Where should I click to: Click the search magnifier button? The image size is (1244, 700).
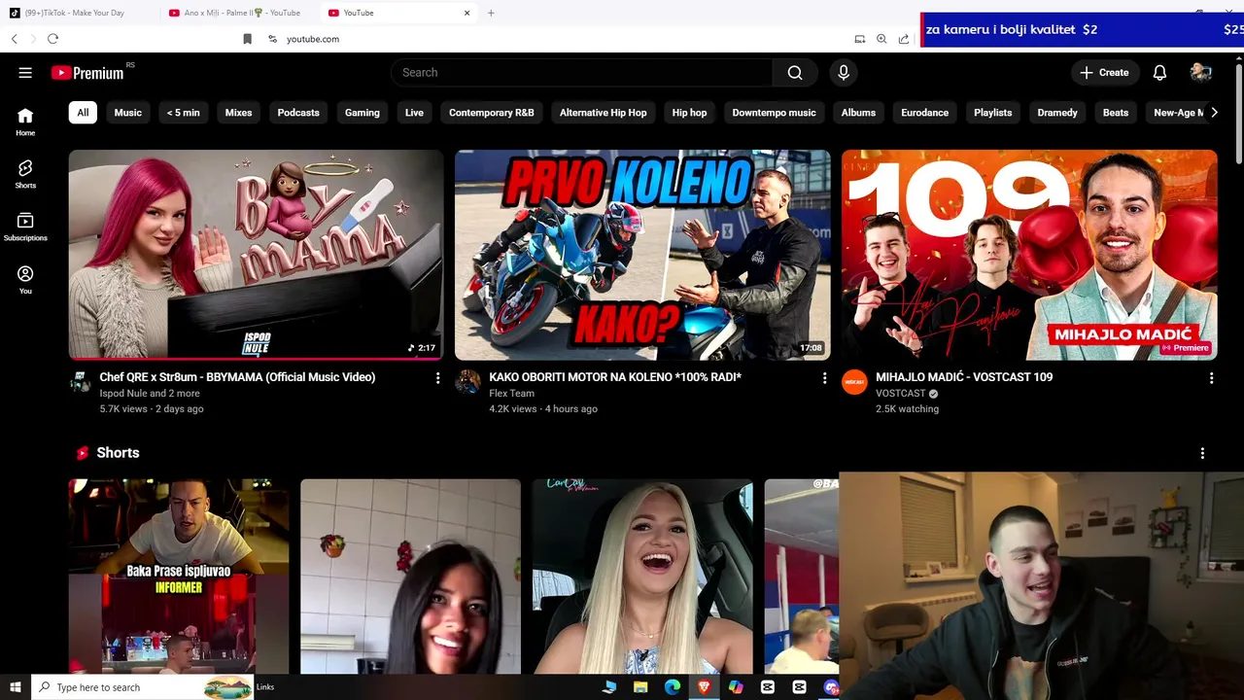pyautogui.click(x=795, y=73)
